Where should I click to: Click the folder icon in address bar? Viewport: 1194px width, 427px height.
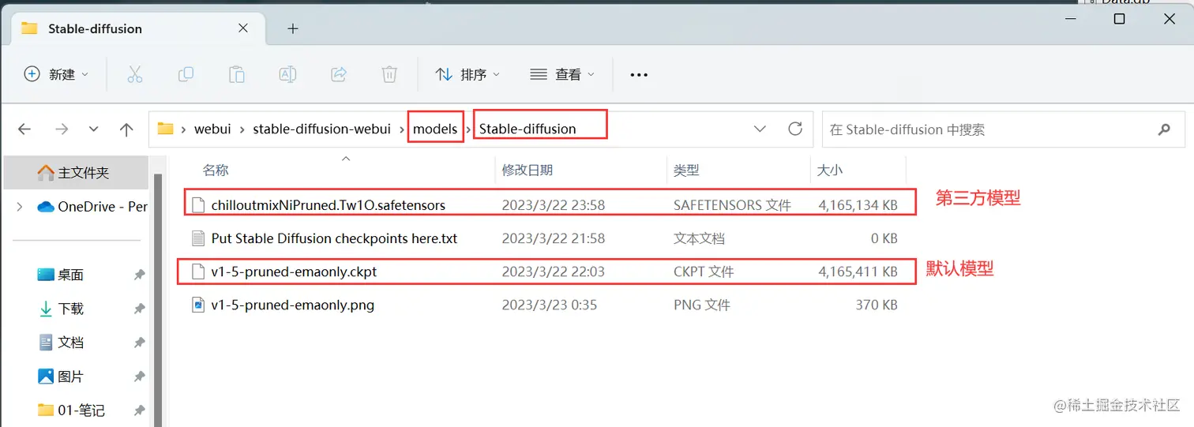click(x=165, y=129)
